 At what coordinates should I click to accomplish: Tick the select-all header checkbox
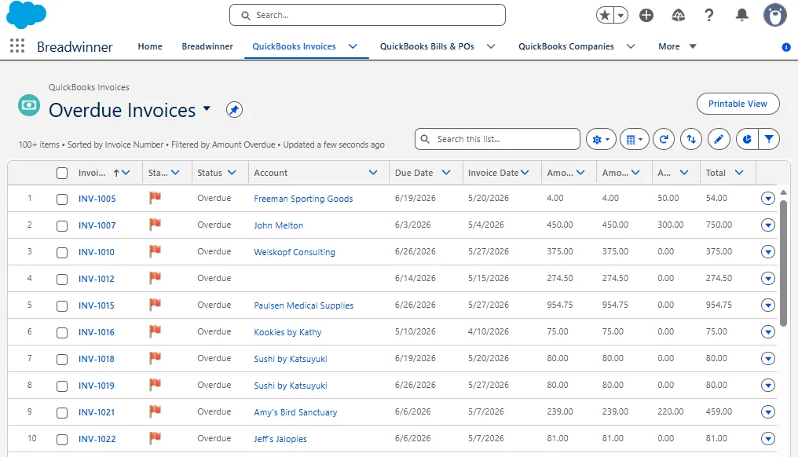(x=62, y=173)
